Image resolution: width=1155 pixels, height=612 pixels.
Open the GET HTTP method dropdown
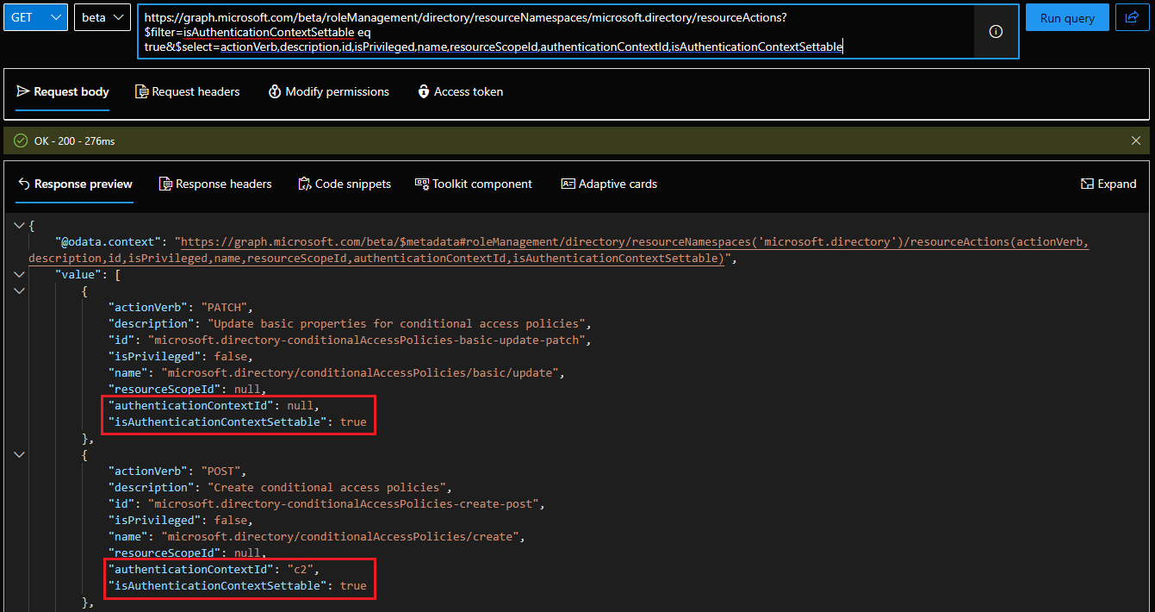[35, 17]
